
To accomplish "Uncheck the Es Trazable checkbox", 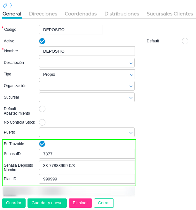I will (42, 144).
